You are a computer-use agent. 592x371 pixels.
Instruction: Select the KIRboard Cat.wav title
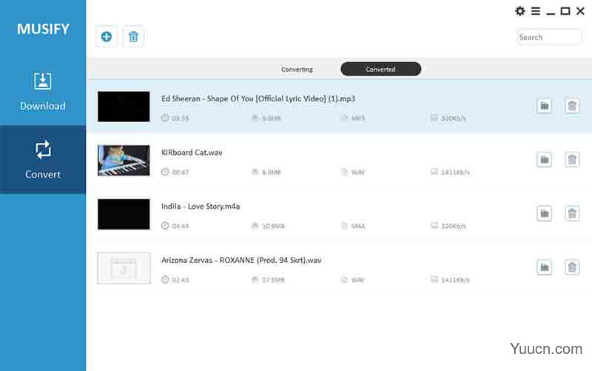[192, 153]
